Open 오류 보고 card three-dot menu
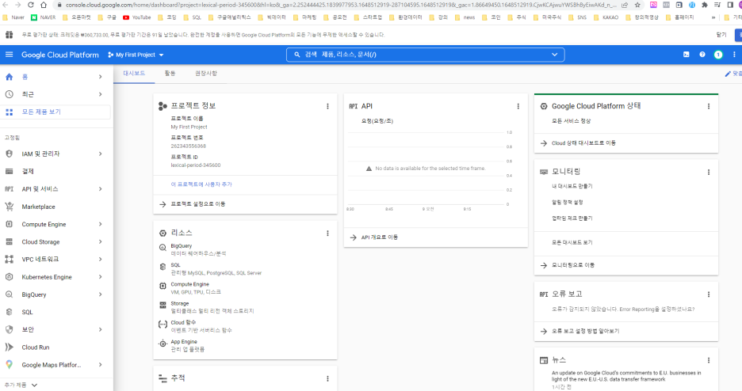This screenshot has height=391, width=742. point(709,294)
